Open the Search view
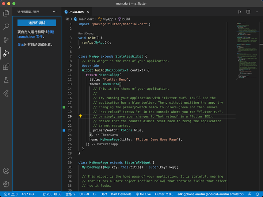263x197 pixels. (x=6, y=27)
